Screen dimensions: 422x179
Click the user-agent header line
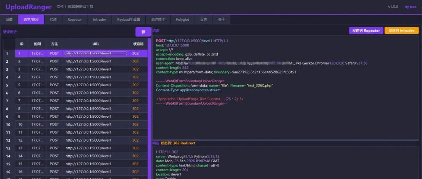tap(261, 64)
